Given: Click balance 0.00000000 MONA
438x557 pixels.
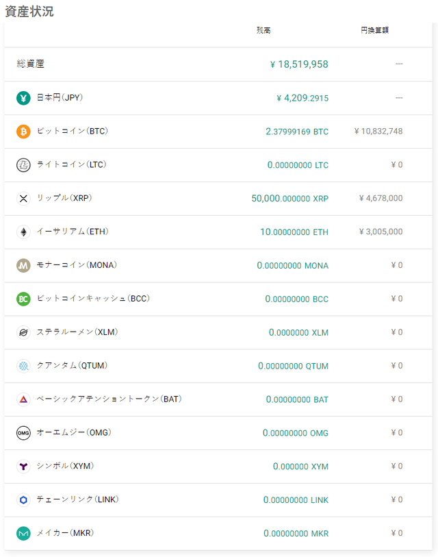Looking at the screenshot, I should [x=293, y=265].
